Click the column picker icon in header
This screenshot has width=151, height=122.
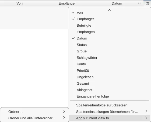click(147, 3)
